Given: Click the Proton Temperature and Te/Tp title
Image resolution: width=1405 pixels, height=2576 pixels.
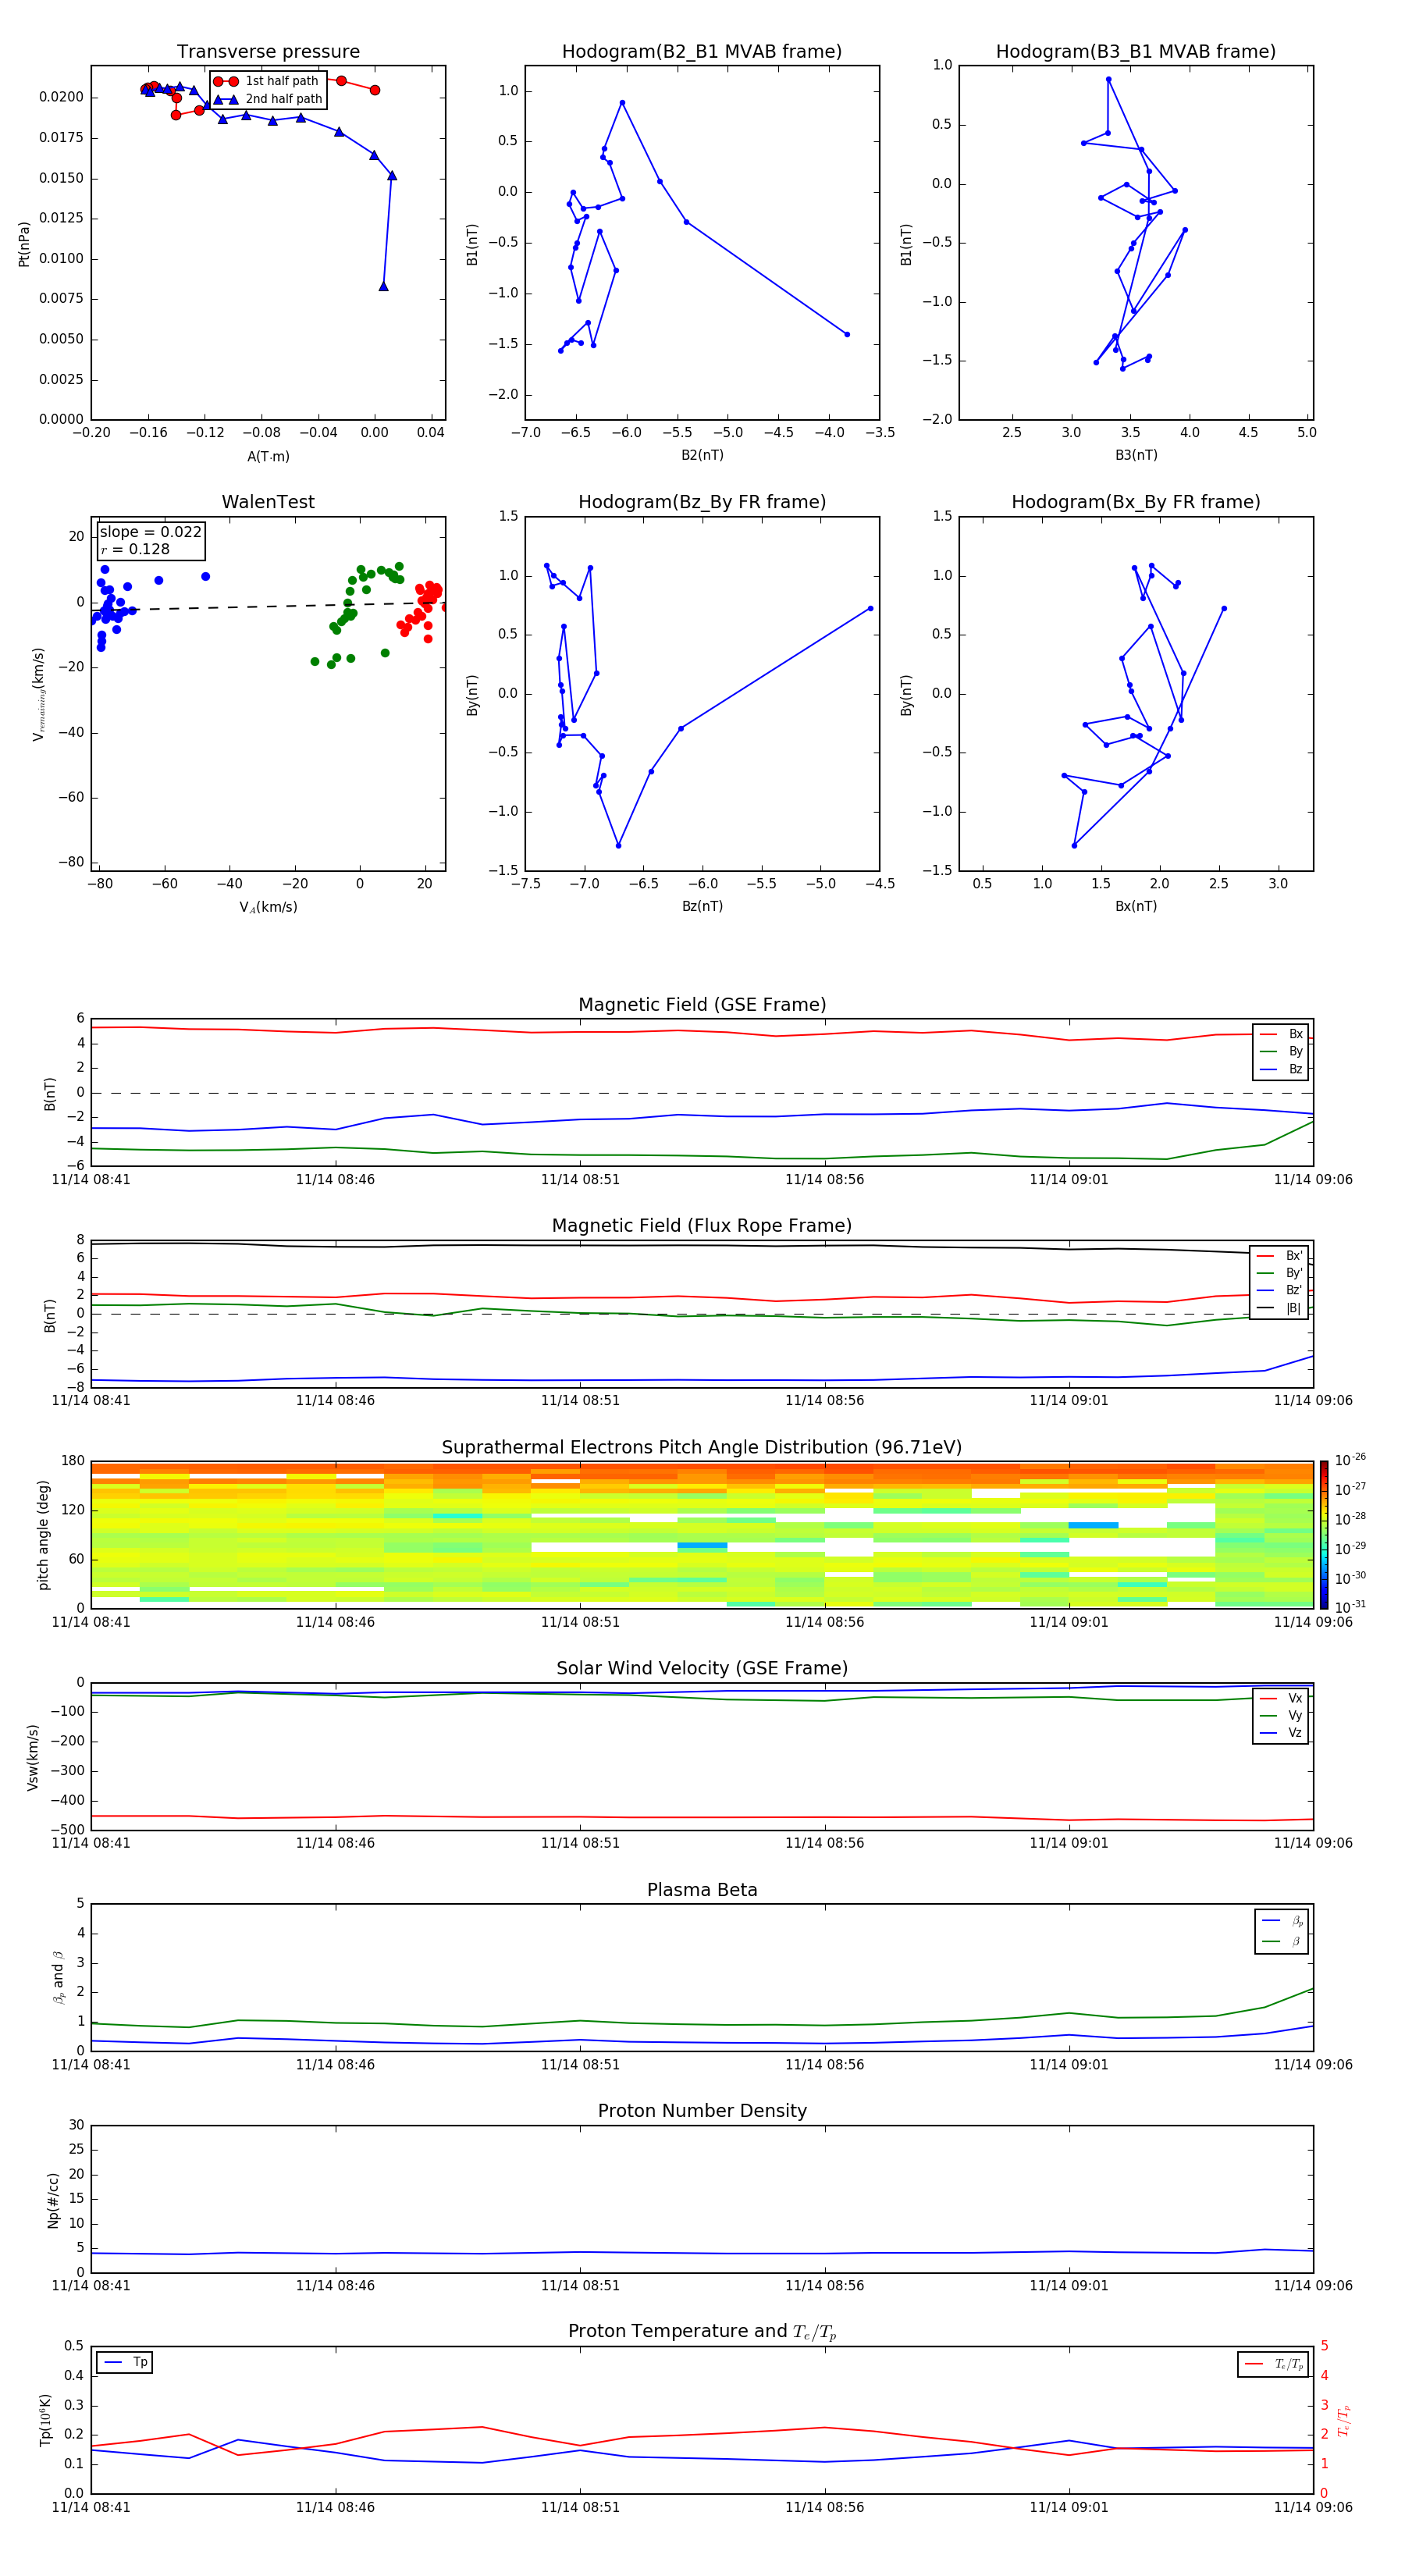Looking at the screenshot, I should (702, 2331).
